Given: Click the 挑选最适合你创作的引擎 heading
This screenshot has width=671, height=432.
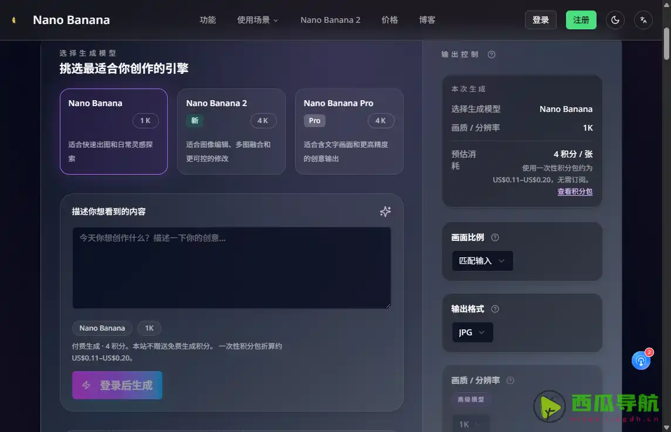Looking at the screenshot, I should click(124, 69).
